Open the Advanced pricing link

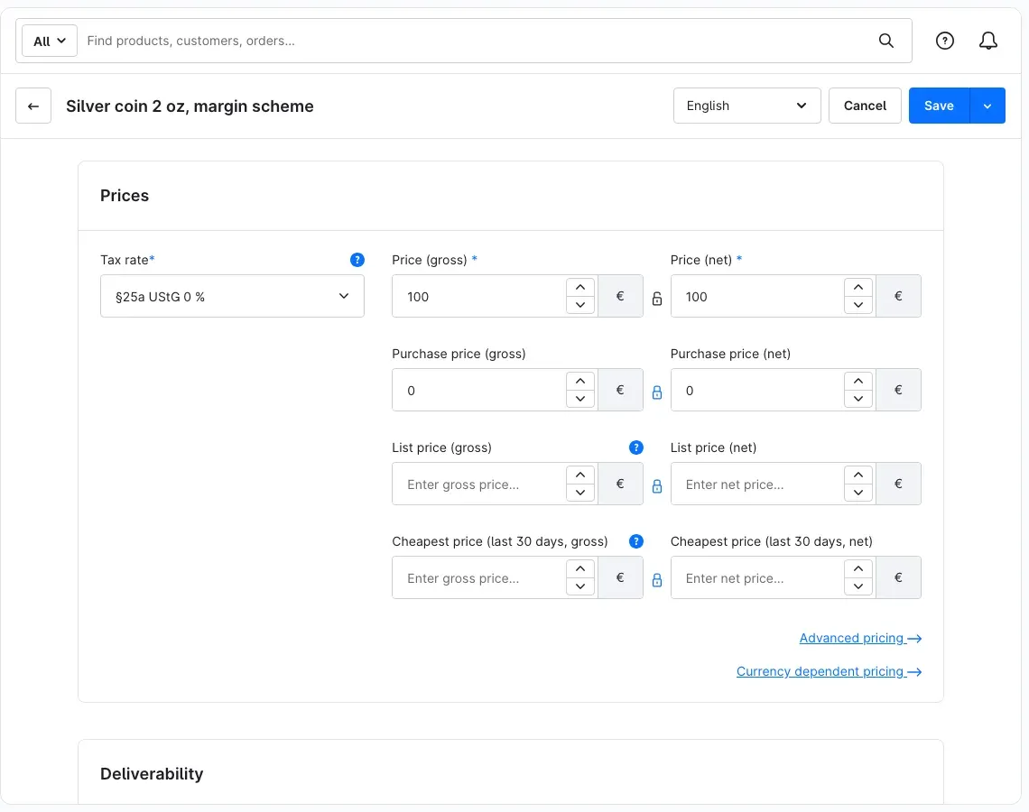tap(860, 638)
